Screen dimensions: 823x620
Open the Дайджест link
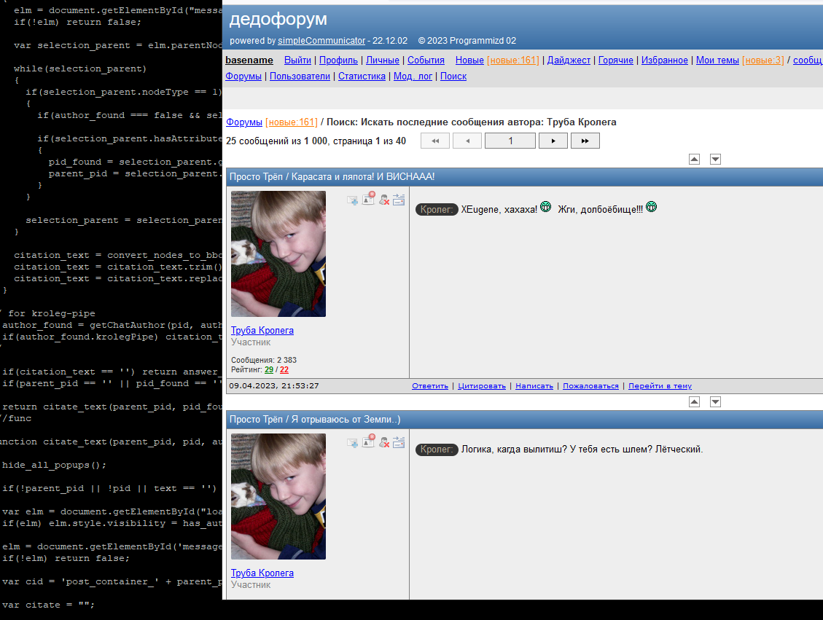tap(569, 60)
